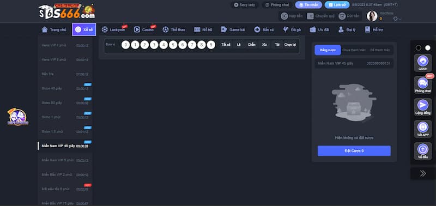Click the Chọn lại reset button

coord(290,45)
